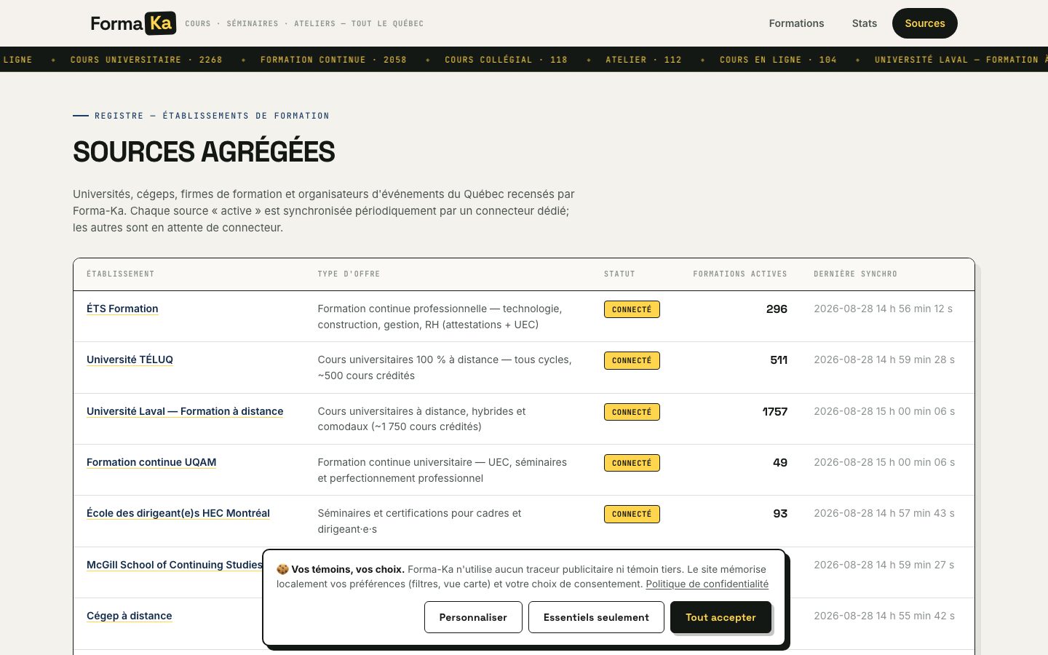This screenshot has height=655, width=1048.
Task: Go to the Stats page
Action: click(865, 23)
